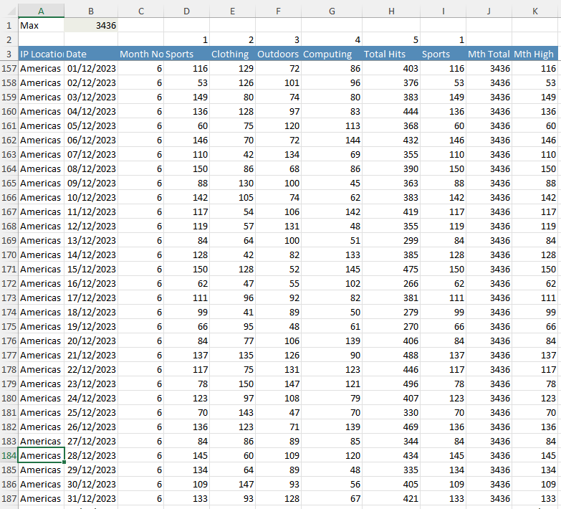
Task: Click Clothing value 147 in row 186
Action: click(x=233, y=484)
